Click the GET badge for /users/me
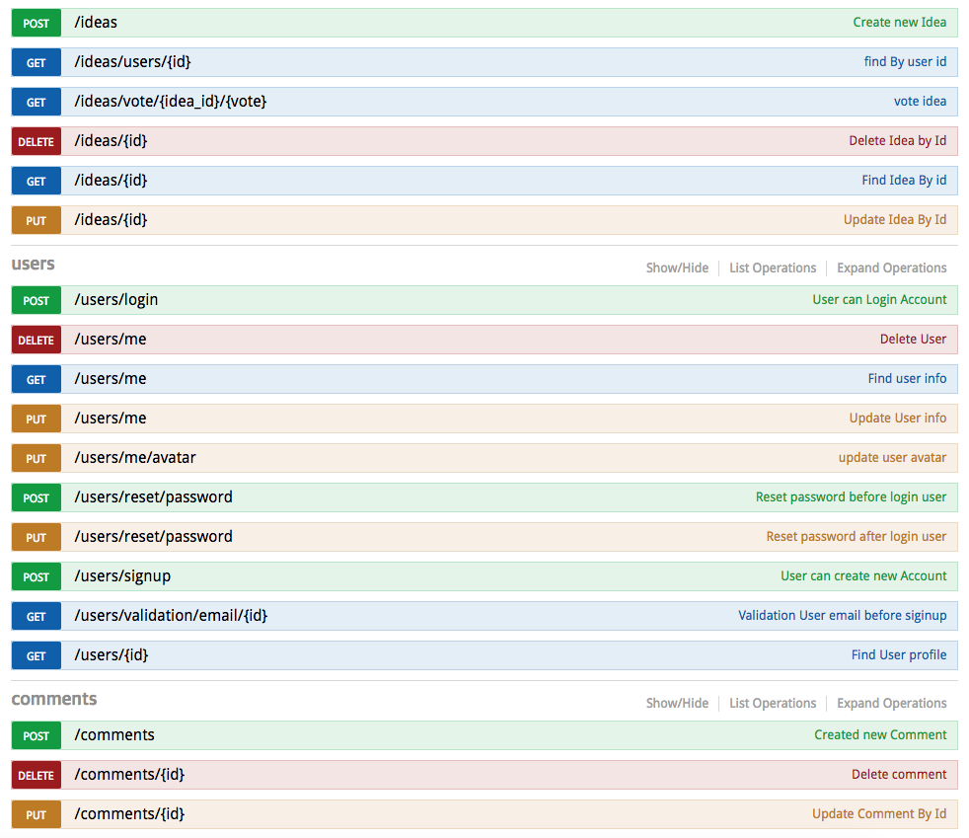 [36, 379]
